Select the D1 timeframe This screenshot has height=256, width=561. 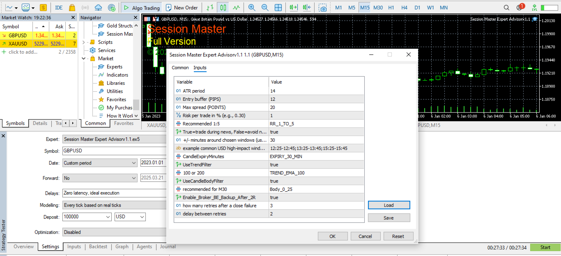[417, 7]
